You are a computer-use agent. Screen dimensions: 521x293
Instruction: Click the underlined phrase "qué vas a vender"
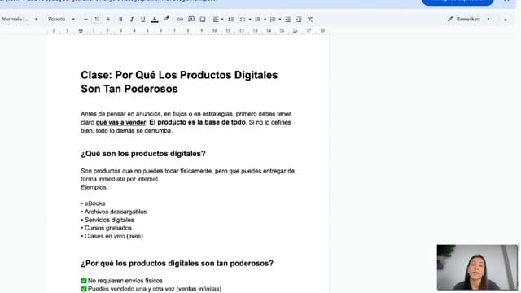point(121,122)
